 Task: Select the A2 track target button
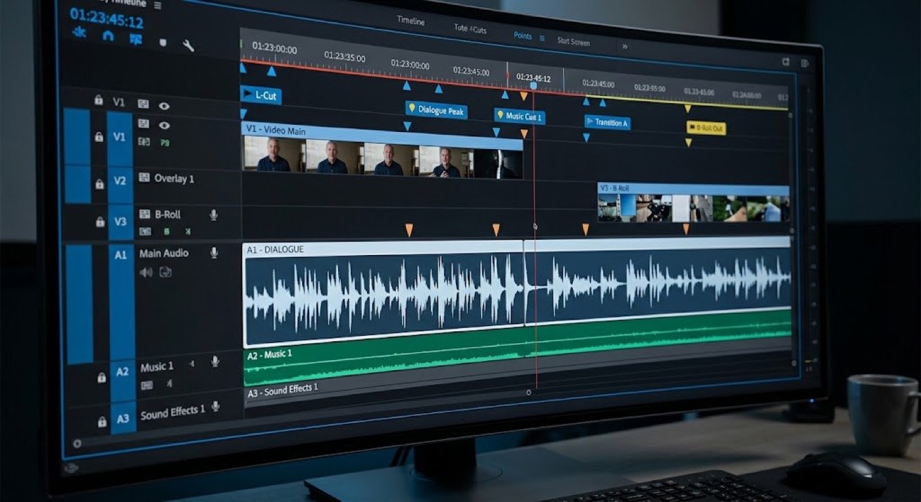[x=122, y=380]
